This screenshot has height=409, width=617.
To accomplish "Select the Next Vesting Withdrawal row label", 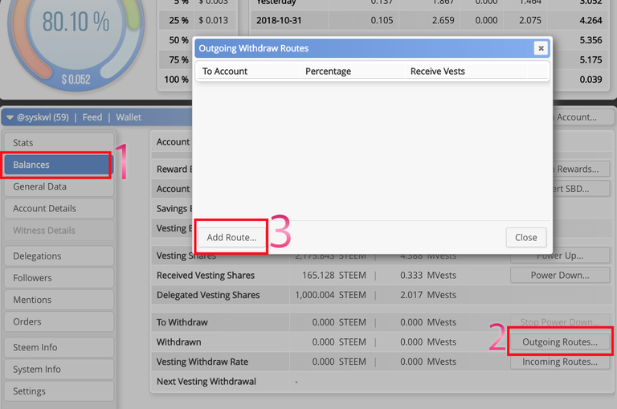I will pyautogui.click(x=206, y=381).
